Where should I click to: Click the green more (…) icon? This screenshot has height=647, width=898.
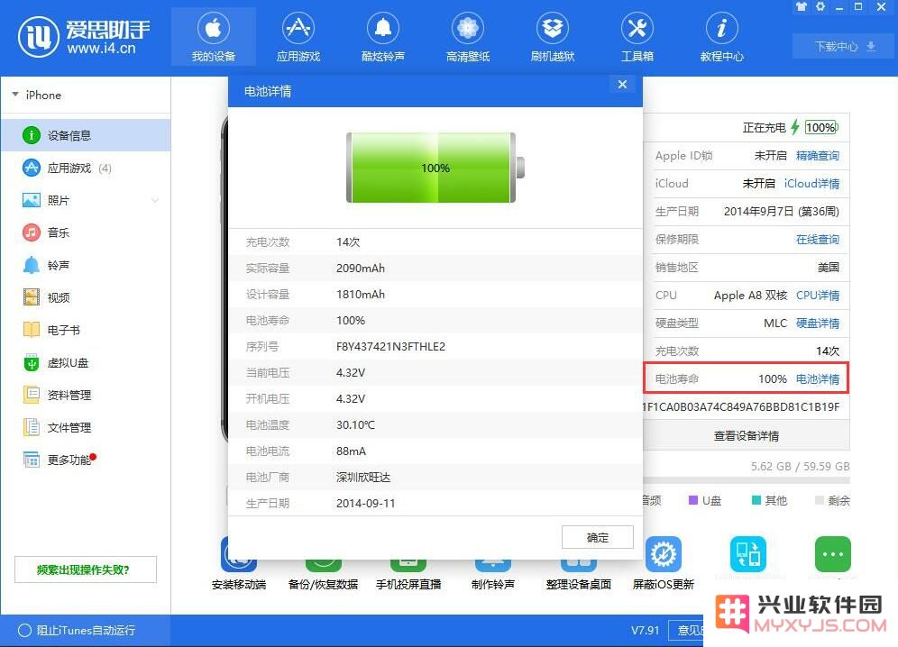tap(833, 554)
